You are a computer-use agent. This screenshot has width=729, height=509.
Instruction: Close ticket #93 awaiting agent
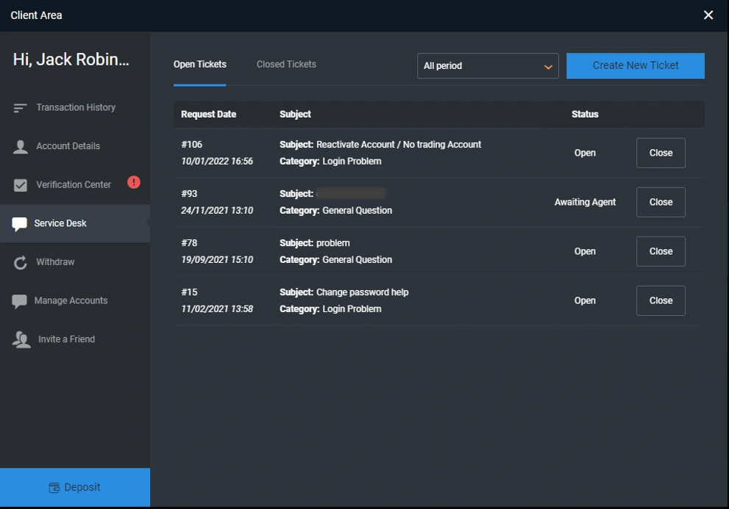661,202
